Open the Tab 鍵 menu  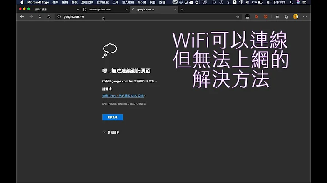142,2
